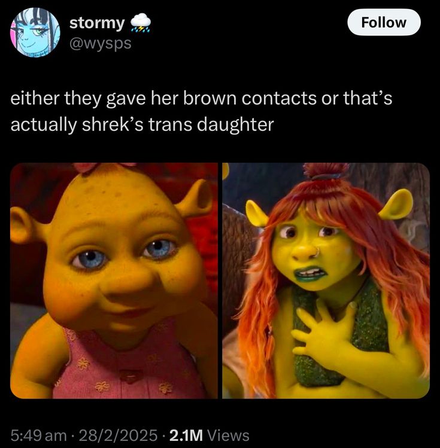Click the teen ogre's nose ring
This screenshot has width=440, height=448.
click(x=317, y=252)
